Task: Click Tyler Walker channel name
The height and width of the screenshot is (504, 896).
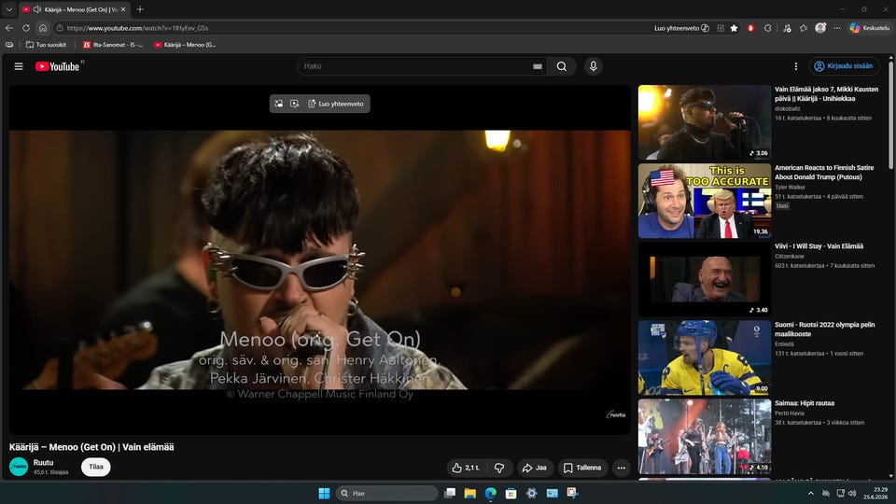Action: (791, 187)
